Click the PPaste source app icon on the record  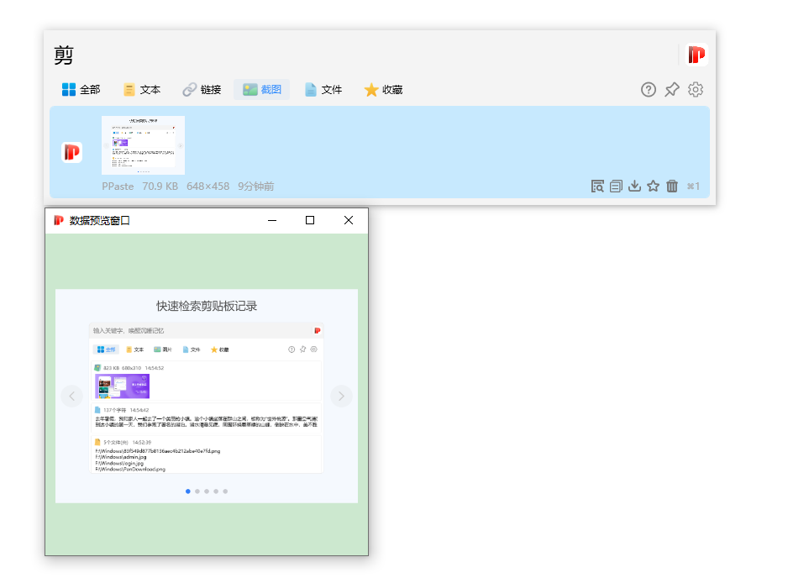(x=72, y=152)
